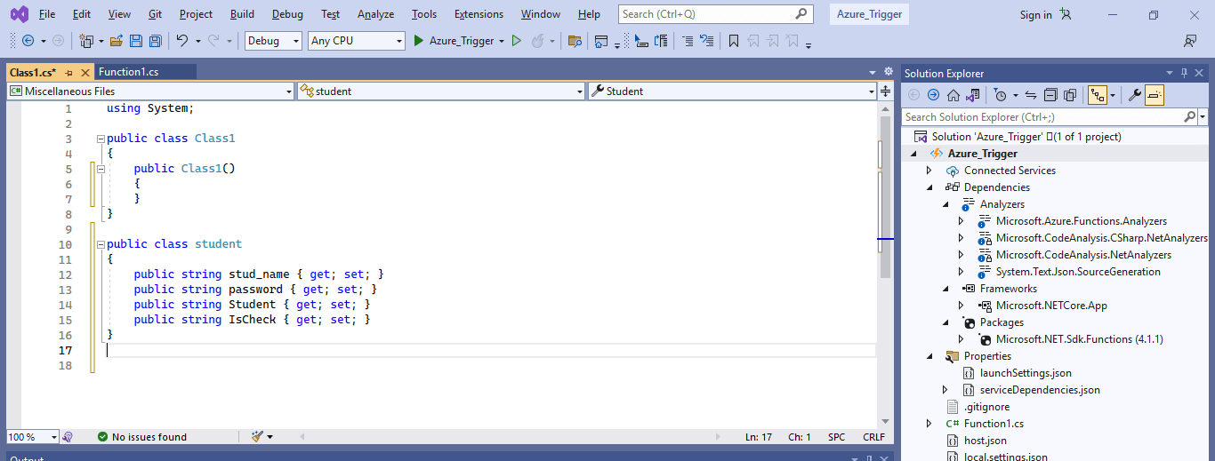Viewport: 1215px width, 461px height.
Task: Click the Home icon in Solution Explorer
Action: coord(953,95)
